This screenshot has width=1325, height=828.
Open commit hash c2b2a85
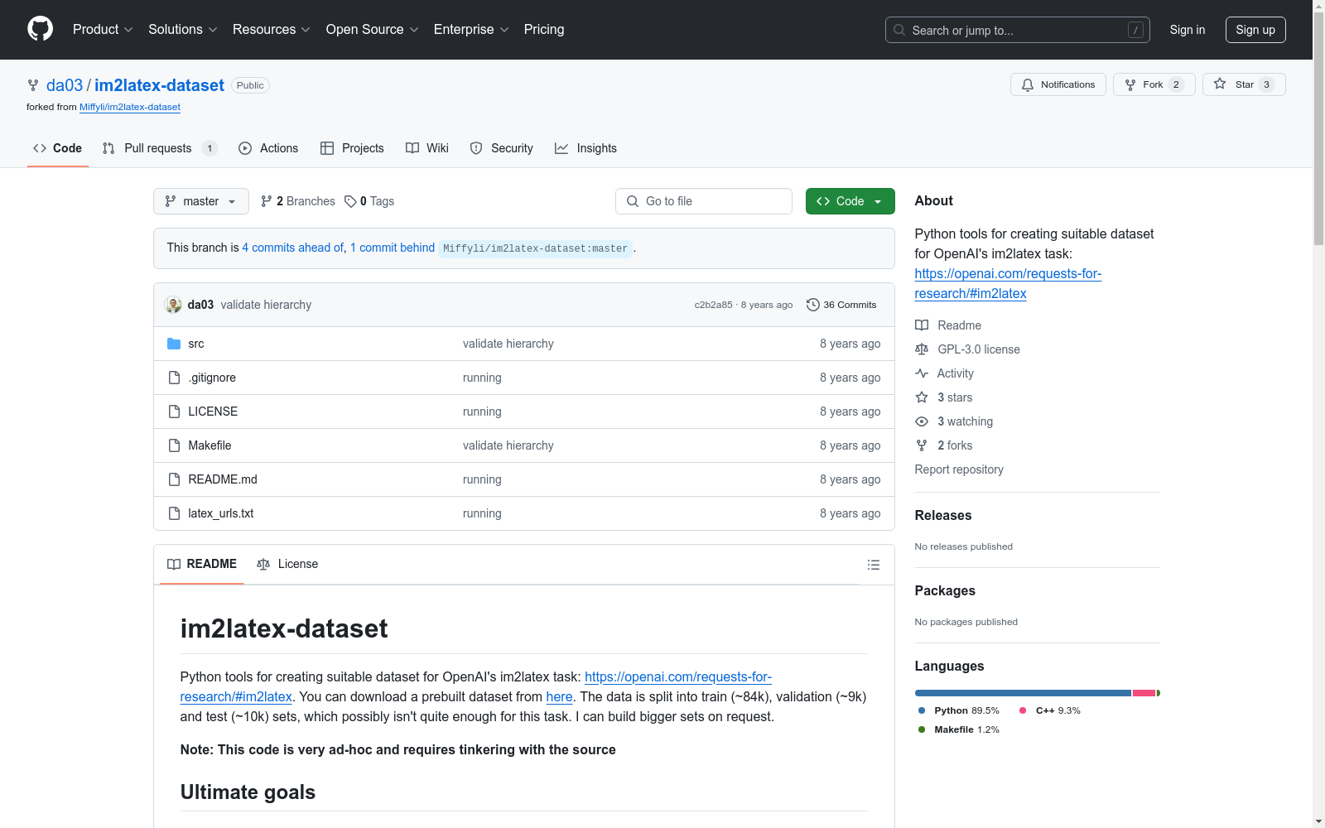coord(713,305)
